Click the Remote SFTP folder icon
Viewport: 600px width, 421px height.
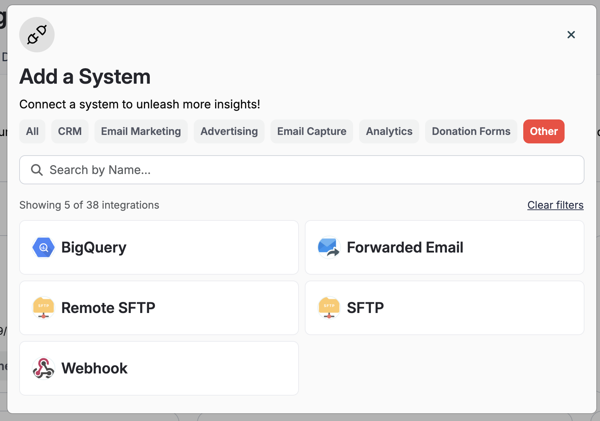44,308
